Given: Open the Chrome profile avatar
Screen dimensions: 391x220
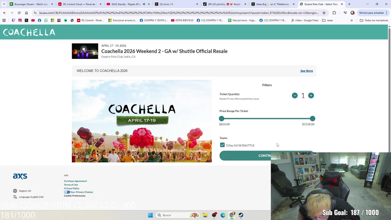Looking at the screenshot, I should click(x=353, y=13).
